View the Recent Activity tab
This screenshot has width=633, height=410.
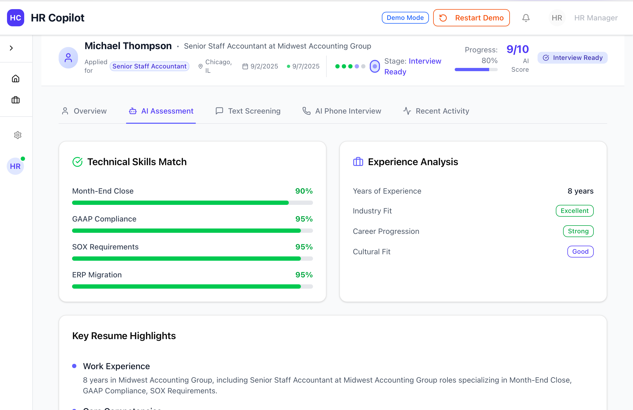click(436, 111)
